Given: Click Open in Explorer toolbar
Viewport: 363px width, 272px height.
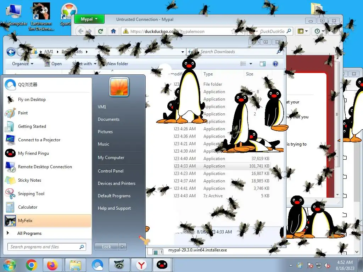Looking at the screenshot, I should 53,64.
